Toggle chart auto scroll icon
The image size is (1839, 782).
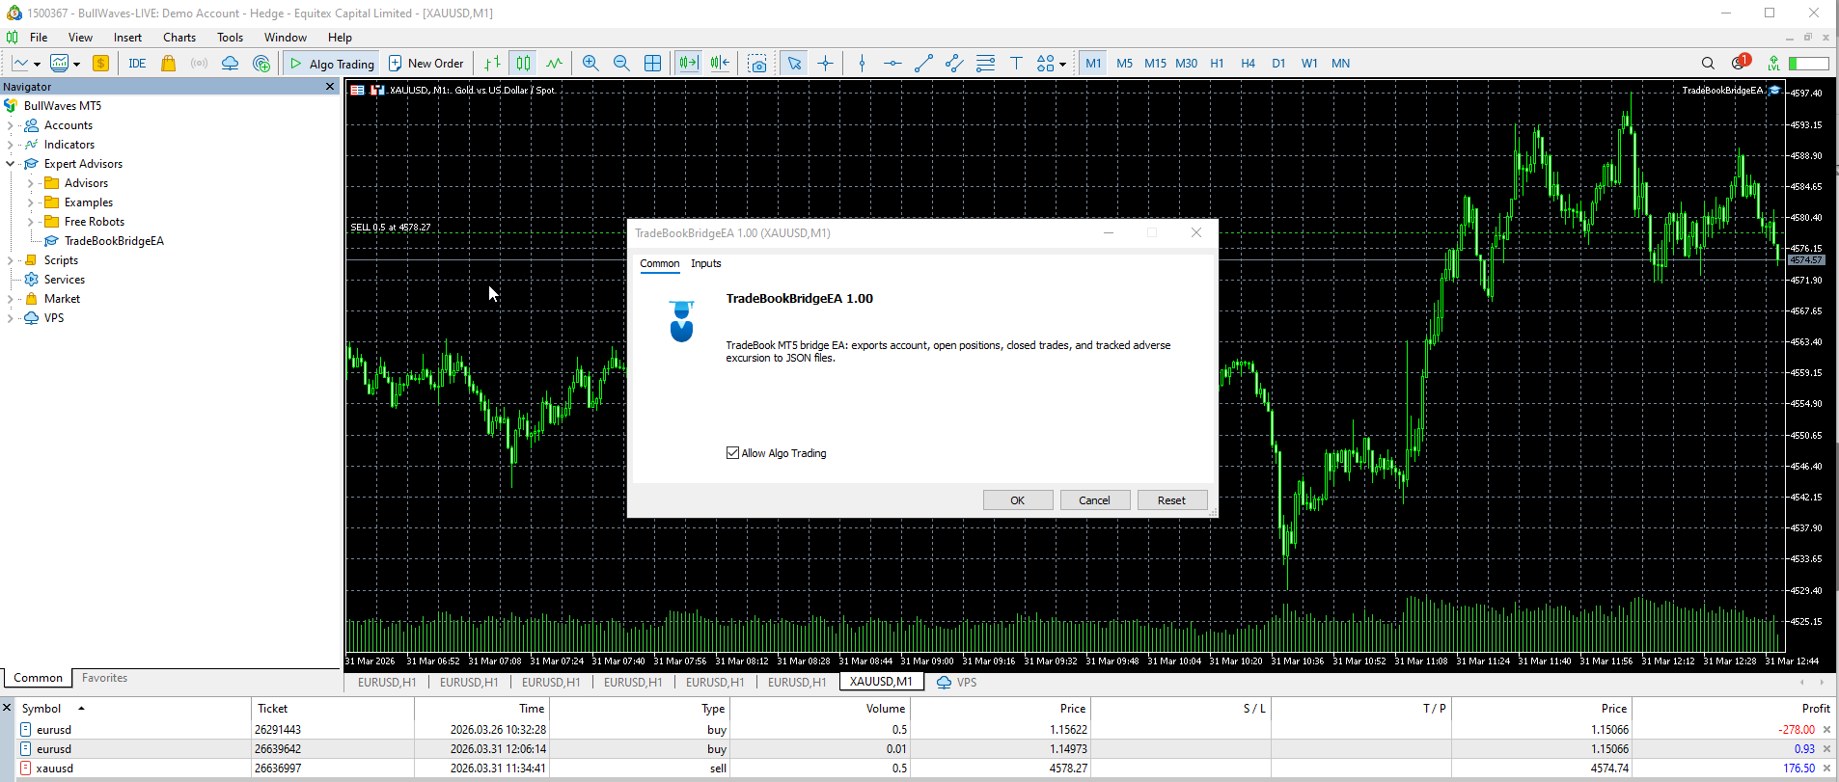(688, 64)
